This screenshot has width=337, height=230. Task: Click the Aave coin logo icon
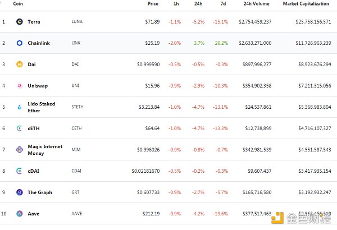19,214
